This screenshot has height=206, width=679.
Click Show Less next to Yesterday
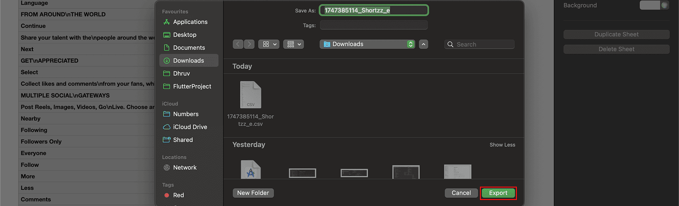[502, 145]
